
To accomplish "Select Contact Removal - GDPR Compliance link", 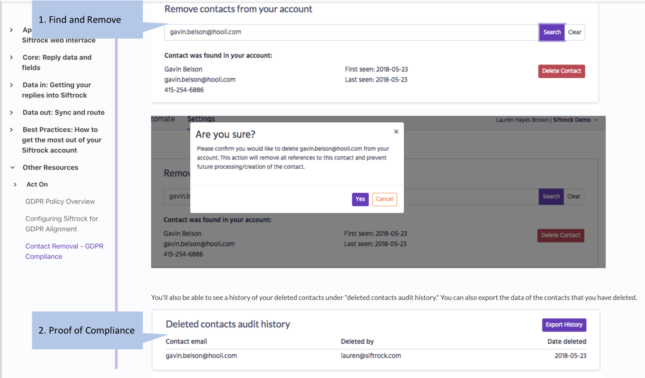I will 64,251.
